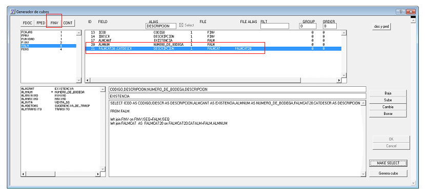Select the third row of the file list
The height and width of the screenshot is (194, 425).
(x=48, y=39)
